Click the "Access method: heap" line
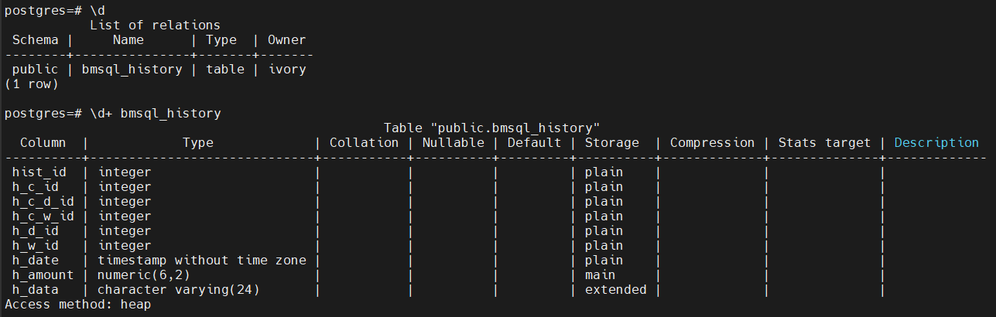The width and height of the screenshot is (996, 317). coord(77,304)
